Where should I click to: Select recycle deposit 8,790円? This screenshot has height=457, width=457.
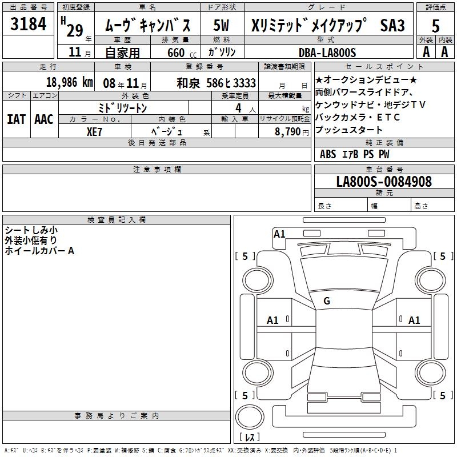click(292, 132)
